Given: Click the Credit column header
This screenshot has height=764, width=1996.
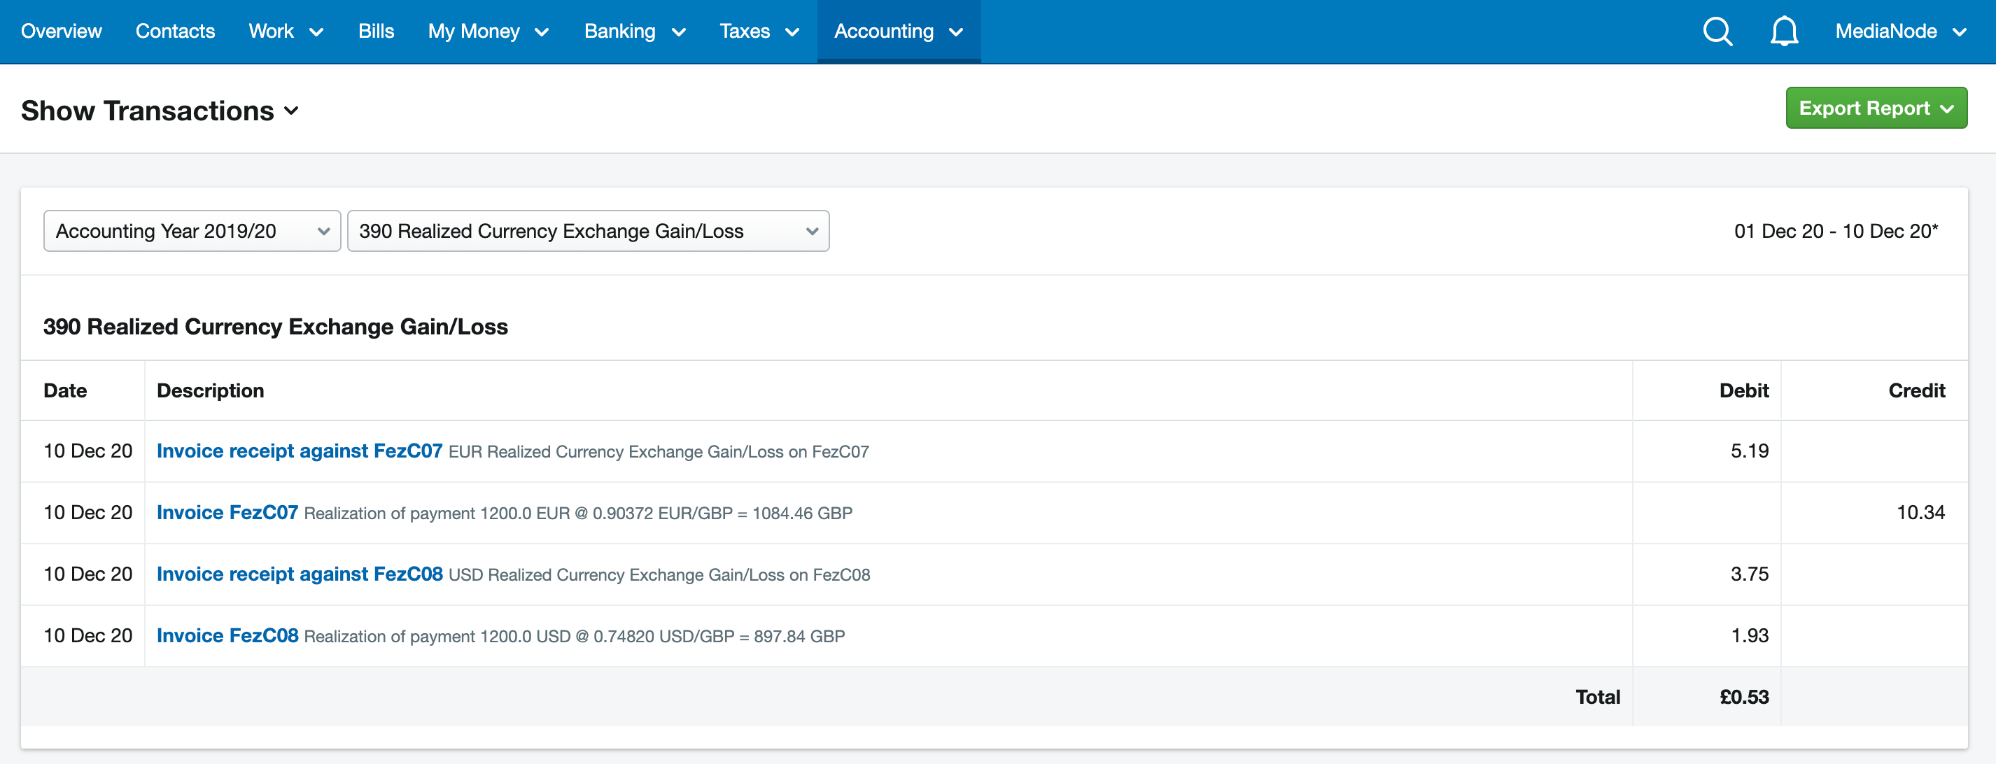Looking at the screenshot, I should point(1916,390).
